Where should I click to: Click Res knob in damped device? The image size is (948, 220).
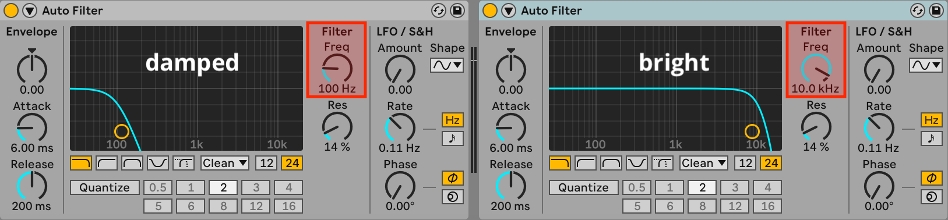pyautogui.click(x=337, y=126)
